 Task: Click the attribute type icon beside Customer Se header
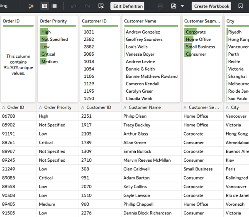[185, 108]
